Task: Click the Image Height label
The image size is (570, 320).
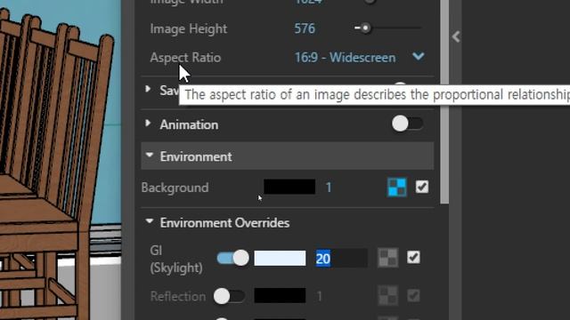Action: click(188, 28)
